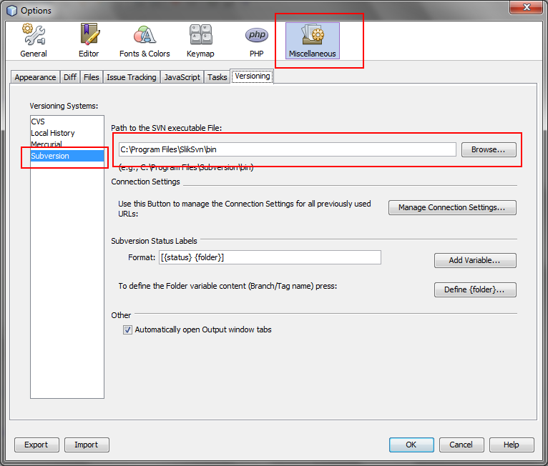The image size is (548, 466).
Task: Open the Issue Tracking tab
Action: [131, 77]
